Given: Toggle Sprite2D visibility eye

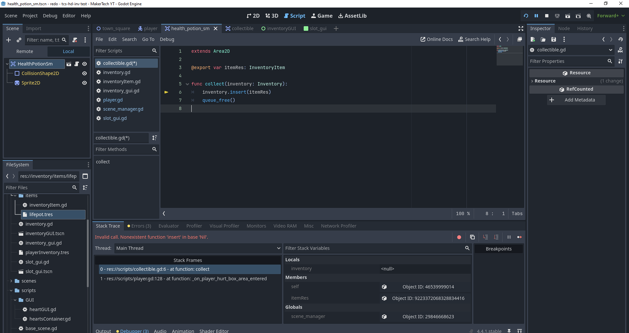Looking at the screenshot, I should click(x=85, y=83).
